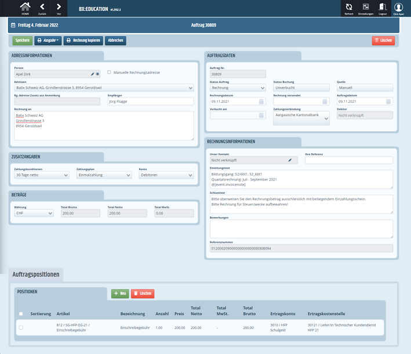Click the Auftrag-Nr. field 30809

tap(238, 74)
